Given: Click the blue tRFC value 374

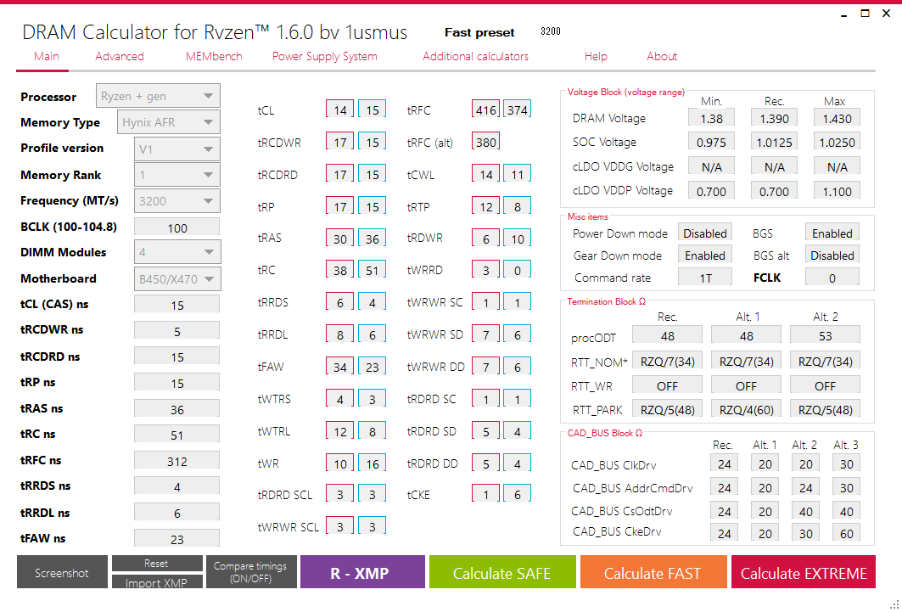Looking at the screenshot, I should point(517,109).
